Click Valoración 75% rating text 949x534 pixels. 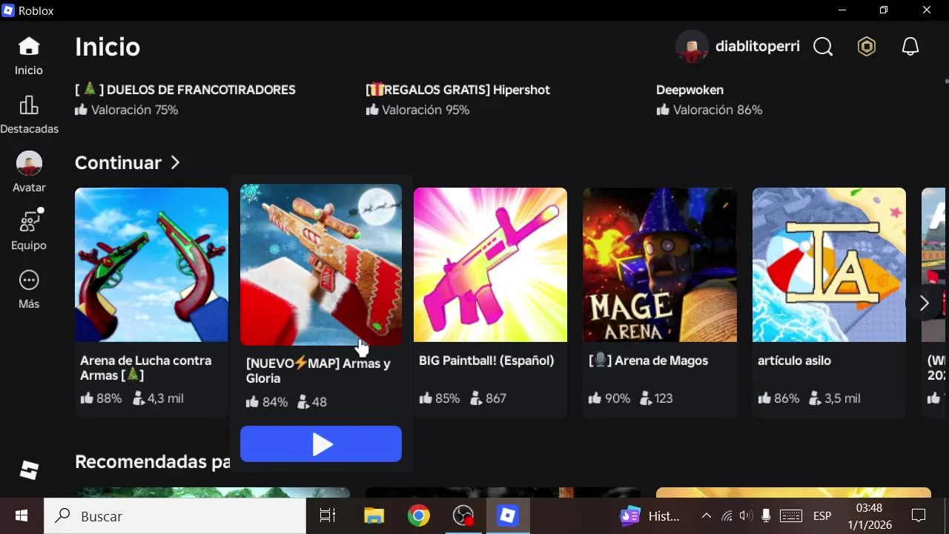click(126, 110)
